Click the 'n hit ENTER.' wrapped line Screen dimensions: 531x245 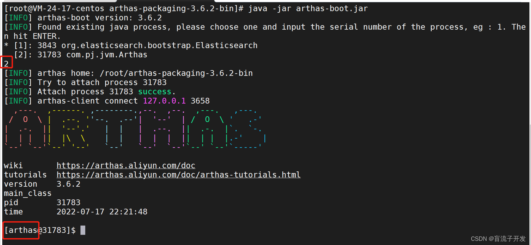[x=32, y=36]
